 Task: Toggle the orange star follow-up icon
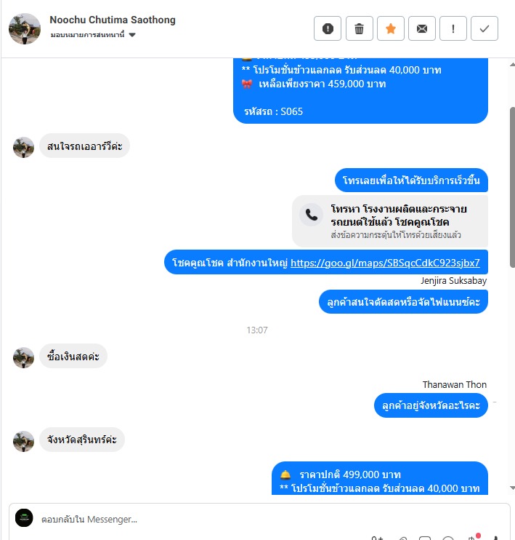(x=391, y=28)
